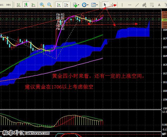The height and width of the screenshot is (137, 167).
Task: Select the Fibonacci retracement tool
Action: pyautogui.click(x=152, y=5)
